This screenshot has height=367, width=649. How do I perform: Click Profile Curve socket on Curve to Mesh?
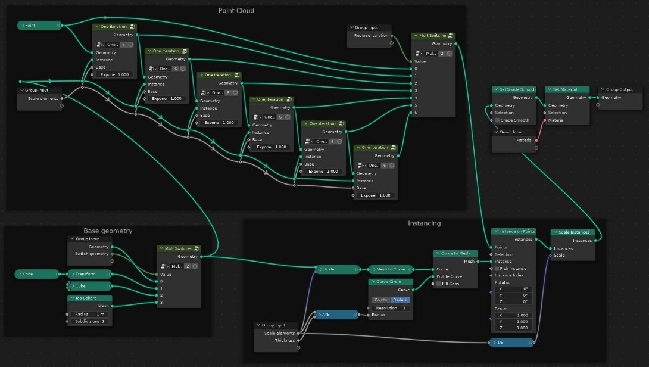(x=433, y=276)
